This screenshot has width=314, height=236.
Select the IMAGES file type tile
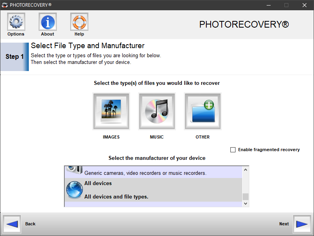(x=111, y=111)
